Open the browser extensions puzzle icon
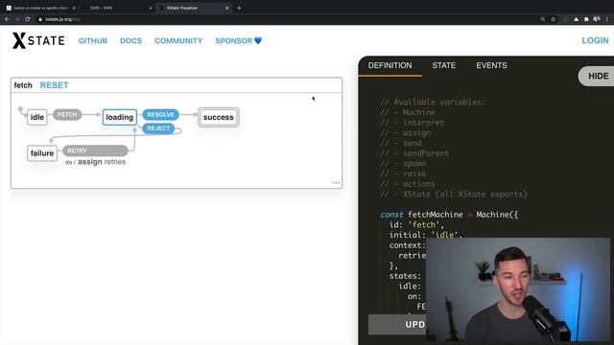The height and width of the screenshot is (345, 614). click(x=586, y=19)
